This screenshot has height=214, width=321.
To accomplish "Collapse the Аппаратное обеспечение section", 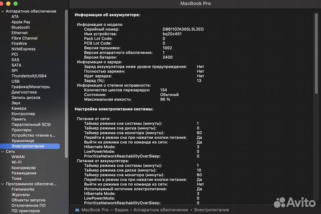I will point(3,11).
